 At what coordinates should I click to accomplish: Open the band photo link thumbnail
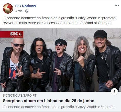tap(60, 60)
